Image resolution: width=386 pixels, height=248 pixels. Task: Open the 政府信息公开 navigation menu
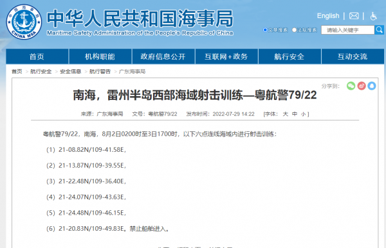coord(163,56)
